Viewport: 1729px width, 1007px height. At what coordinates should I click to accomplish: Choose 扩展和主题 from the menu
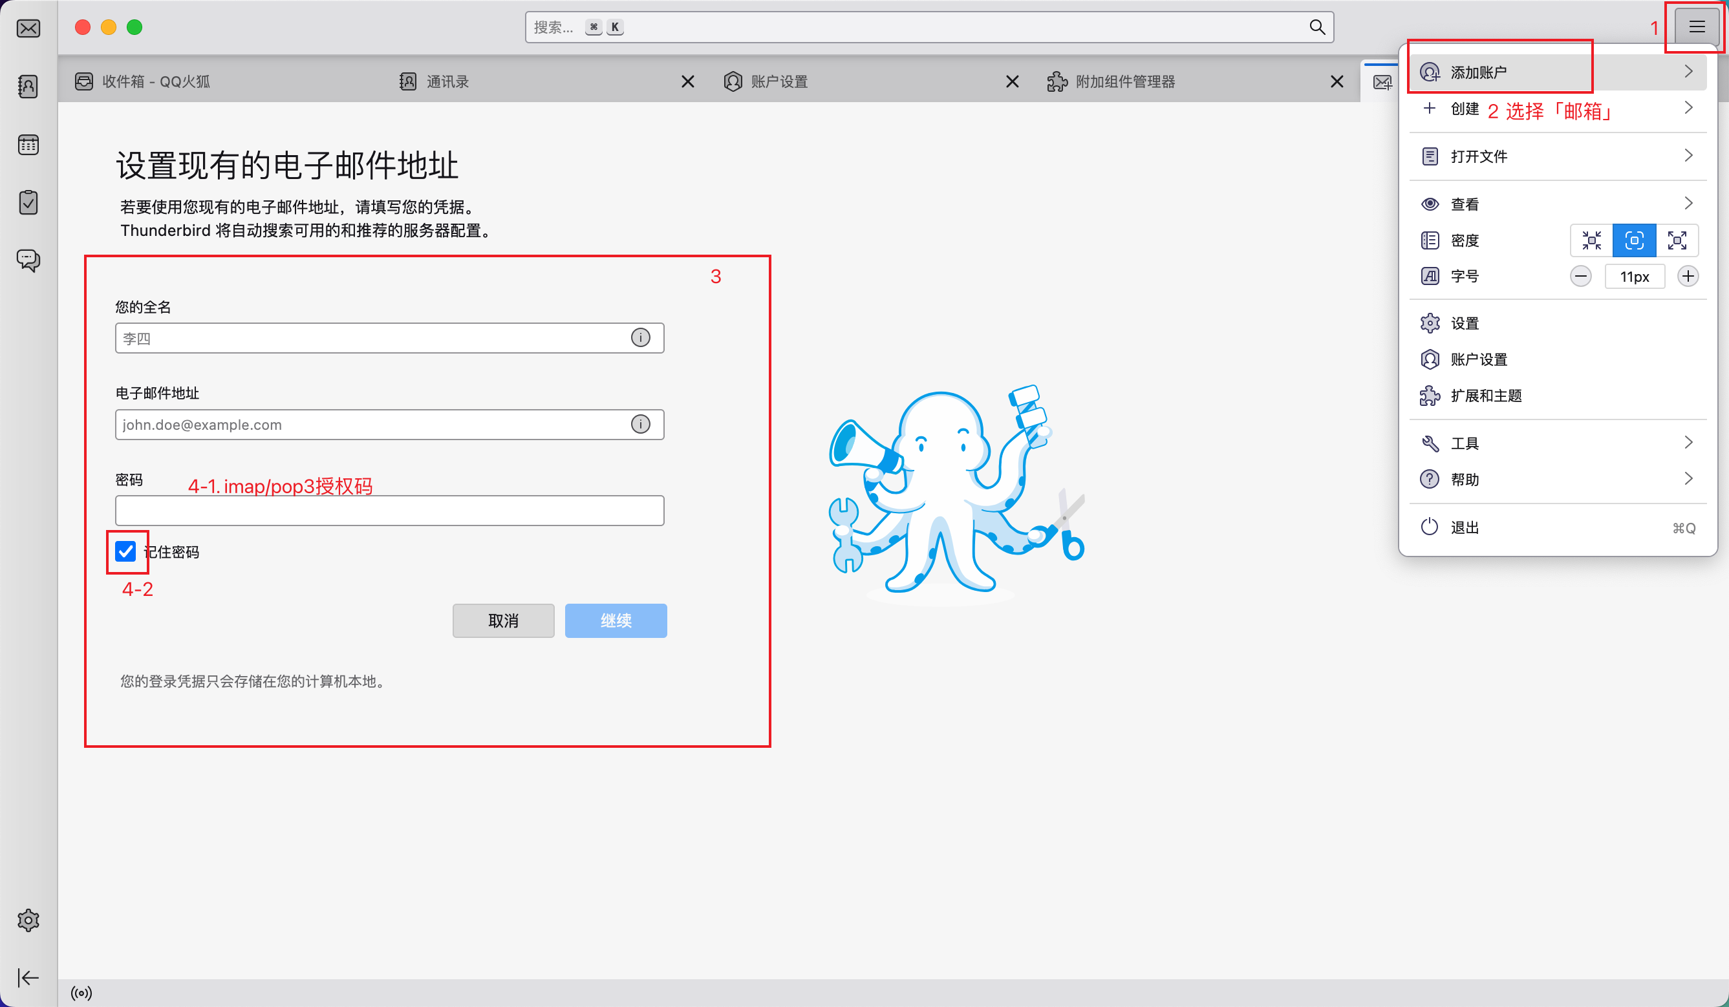(1485, 396)
